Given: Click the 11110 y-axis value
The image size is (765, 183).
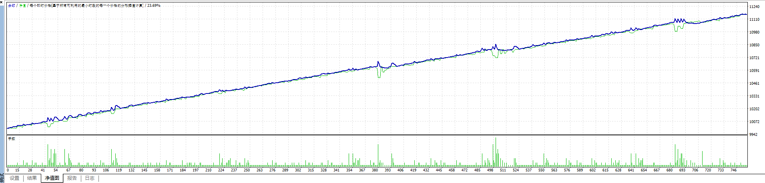Looking at the screenshot, I should (x=754, y=20).
